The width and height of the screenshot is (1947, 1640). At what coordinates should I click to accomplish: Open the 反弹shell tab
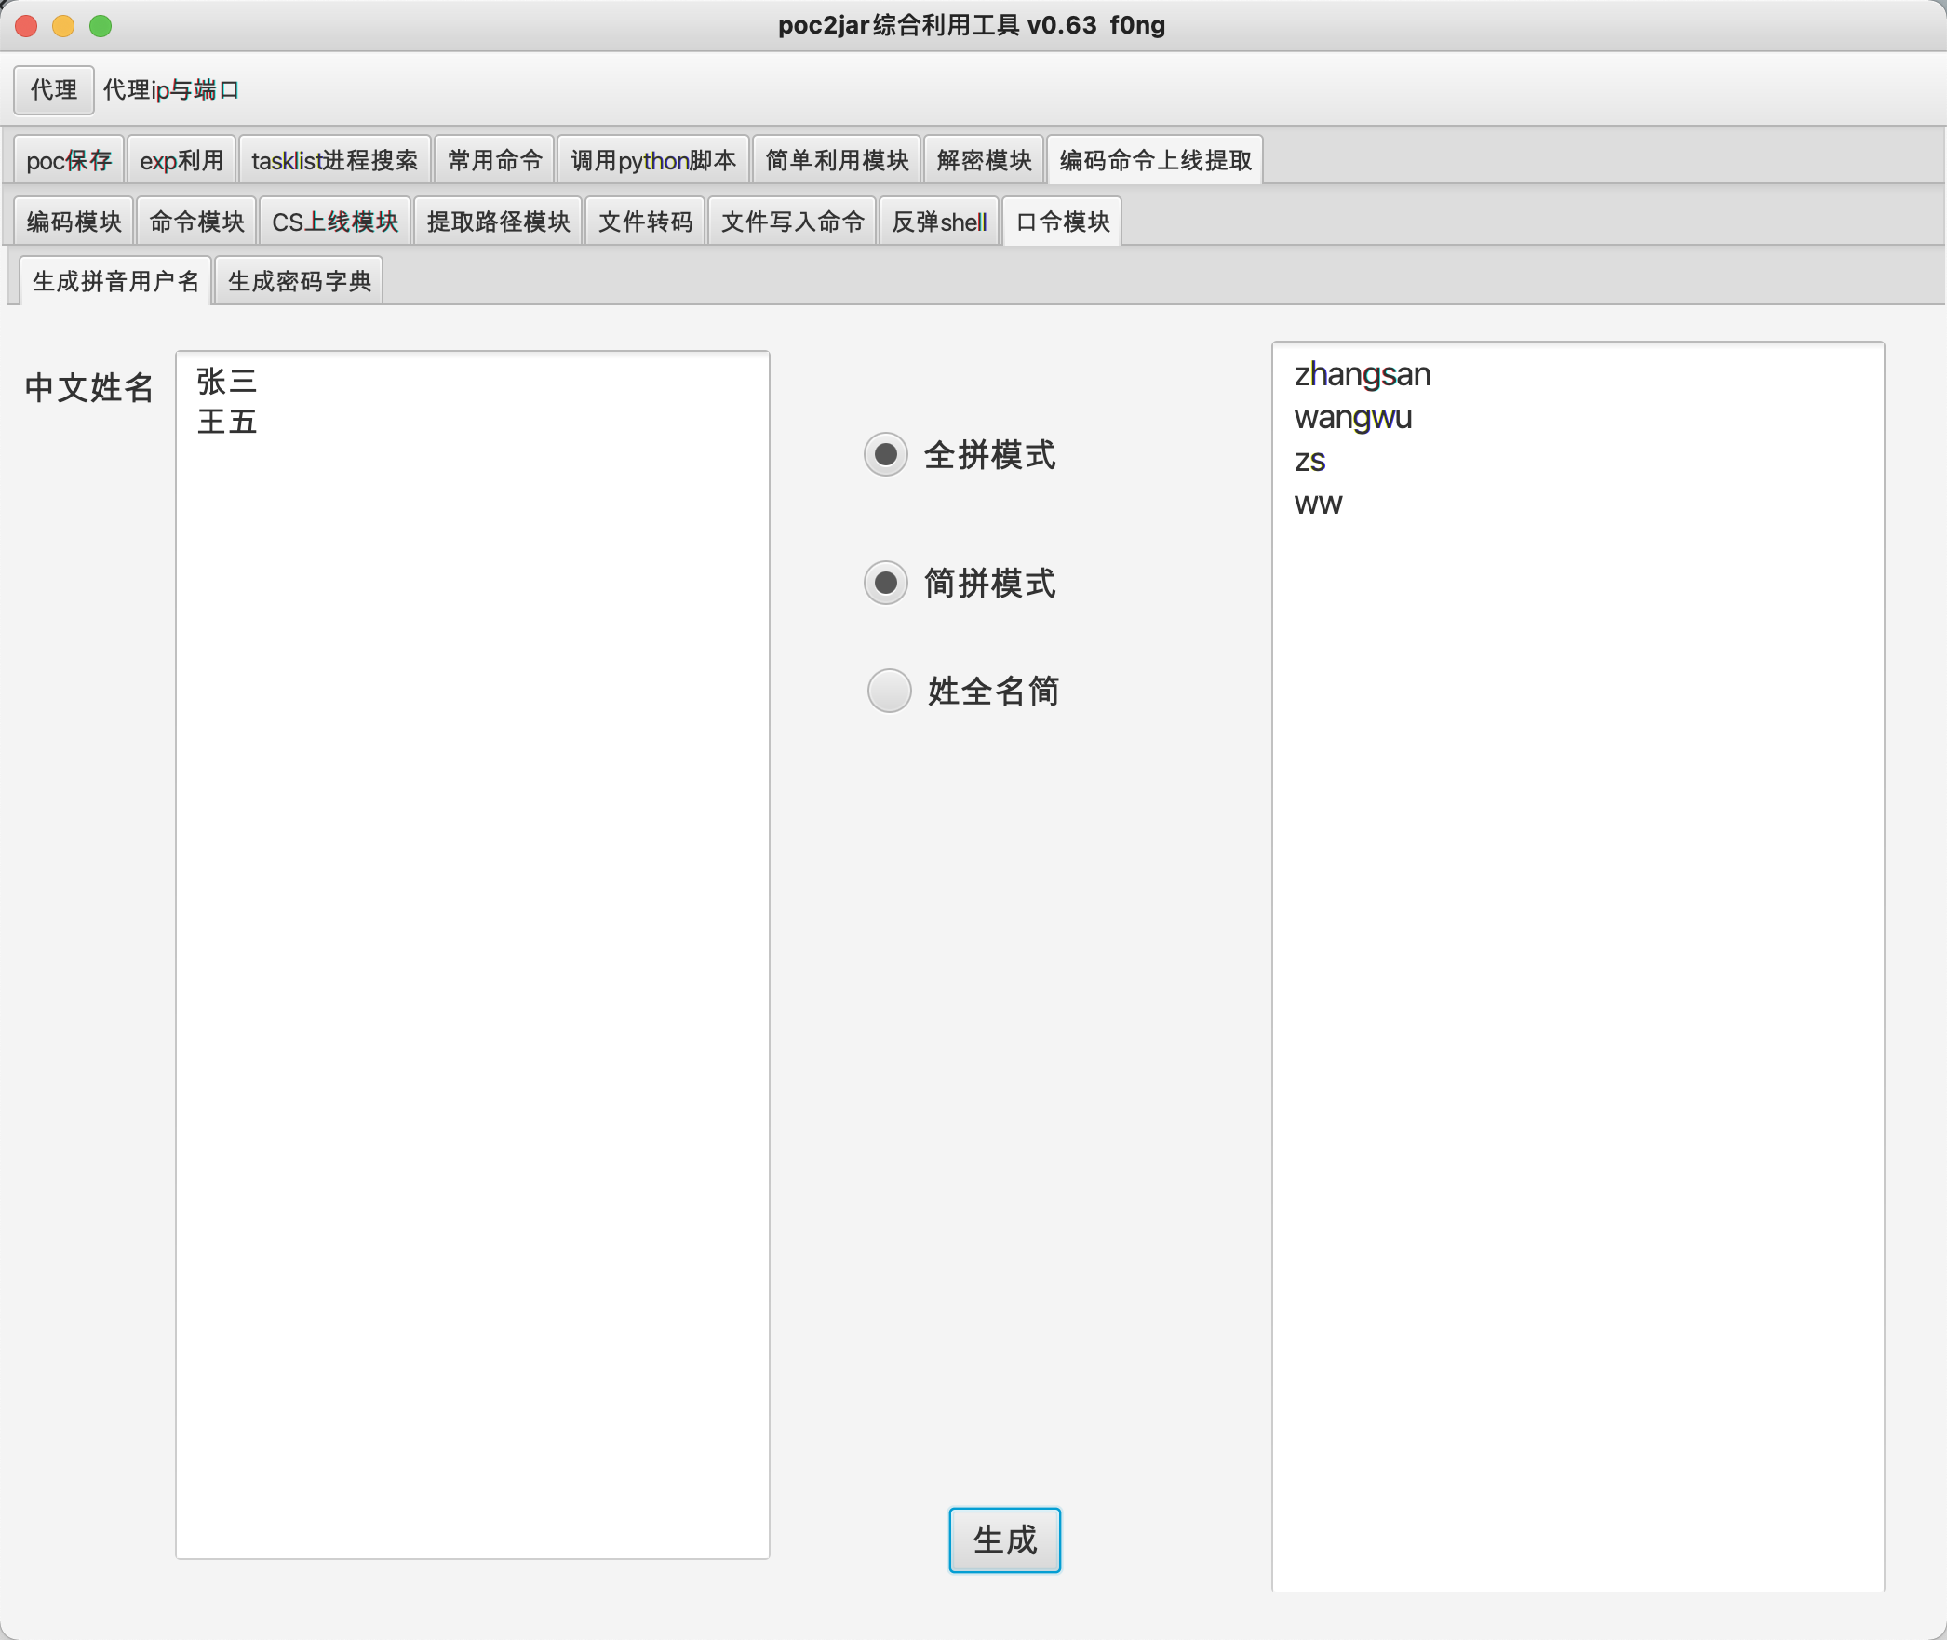pyautogui.click(x=939, y=222)
